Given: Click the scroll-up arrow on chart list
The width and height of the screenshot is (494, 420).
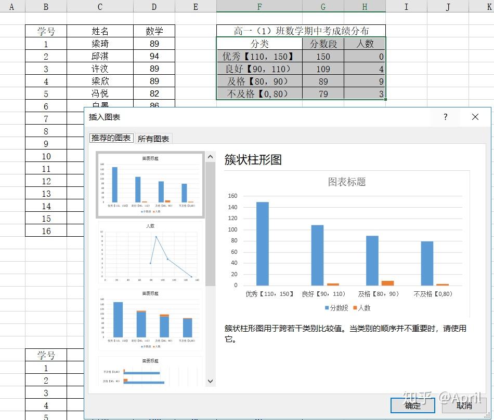Looking at the screenshot, I should [x=210, y=156].
